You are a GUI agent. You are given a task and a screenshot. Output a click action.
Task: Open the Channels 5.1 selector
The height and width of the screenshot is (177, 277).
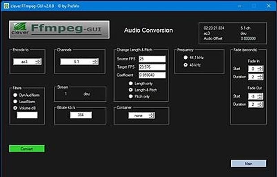(79, 62)
